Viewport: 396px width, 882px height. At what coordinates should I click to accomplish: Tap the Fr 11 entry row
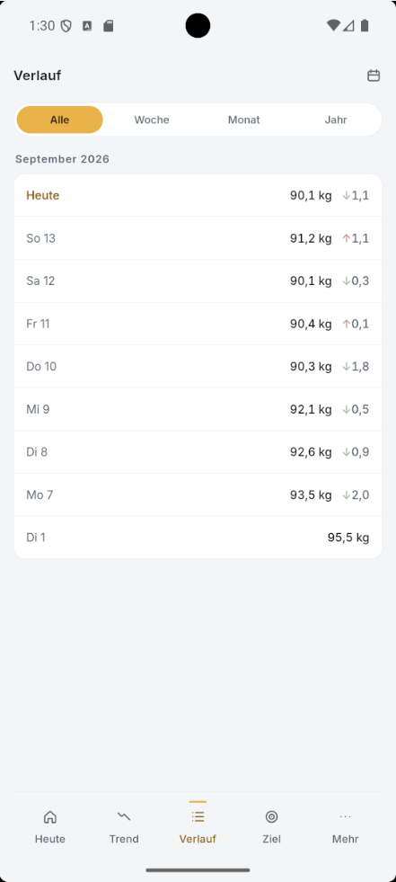click(198, 324)
